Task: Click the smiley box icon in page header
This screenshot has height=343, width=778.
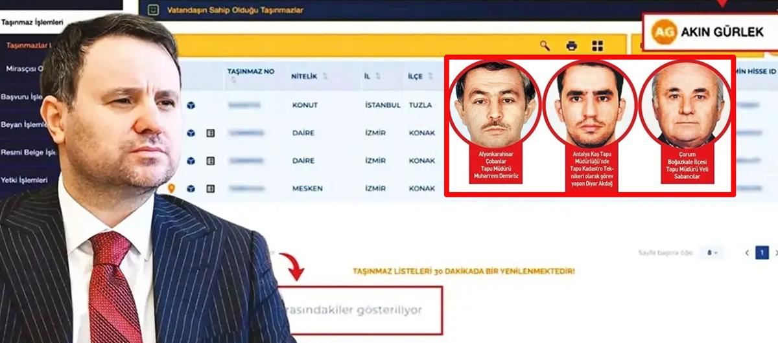Action: (x=153, y=10)
